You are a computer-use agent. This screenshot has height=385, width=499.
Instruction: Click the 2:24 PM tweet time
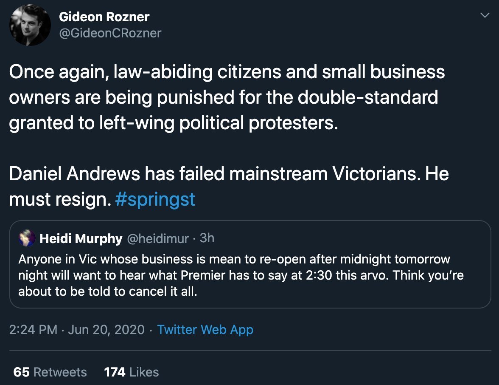(33, 330)
